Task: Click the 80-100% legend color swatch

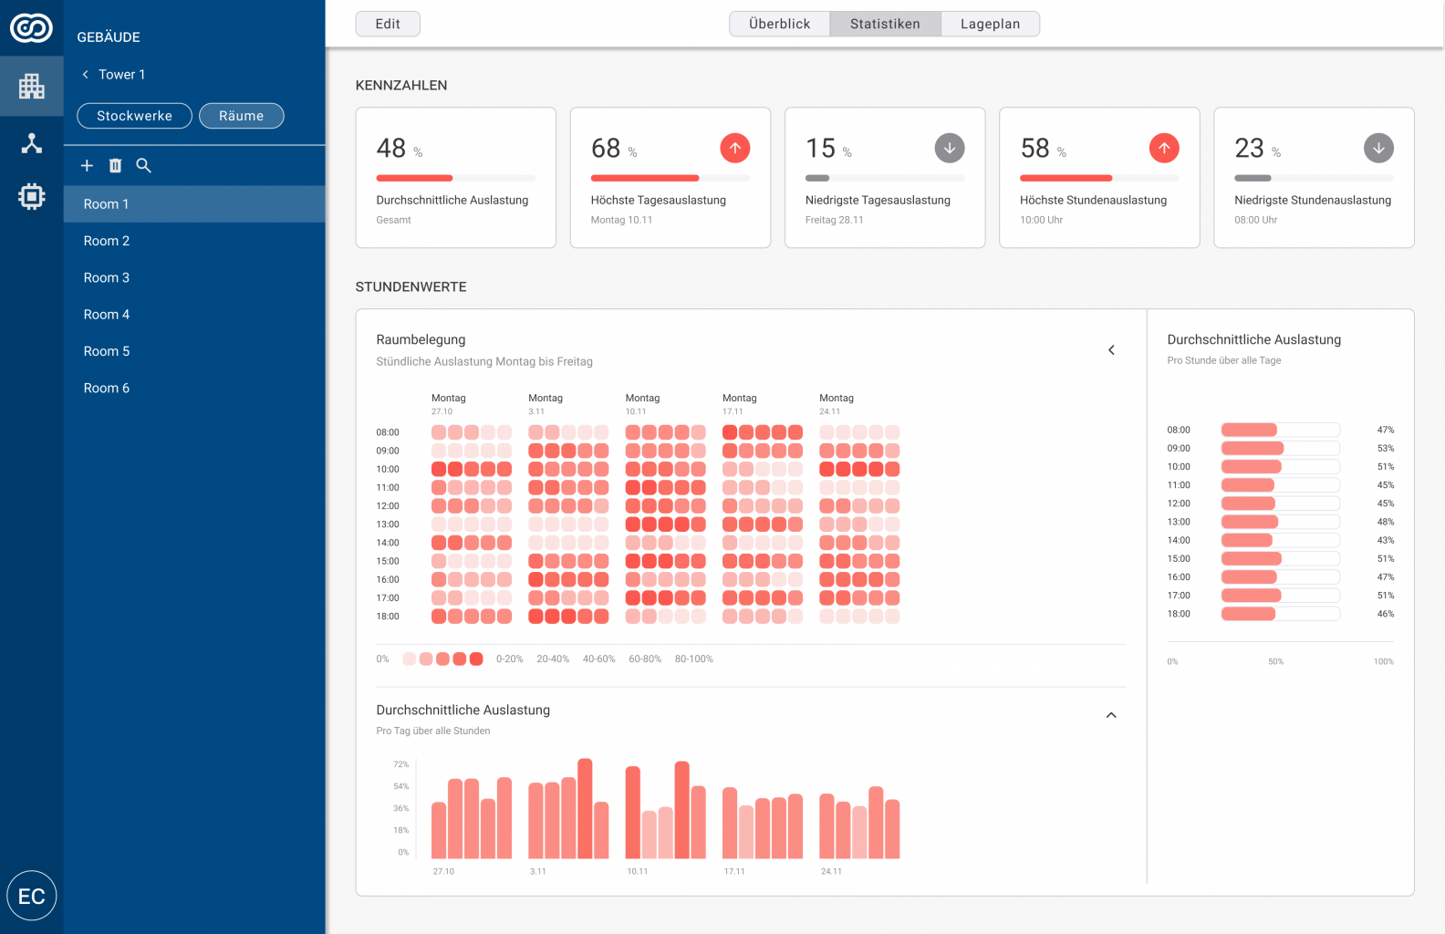Action: (x=476, y=659)
